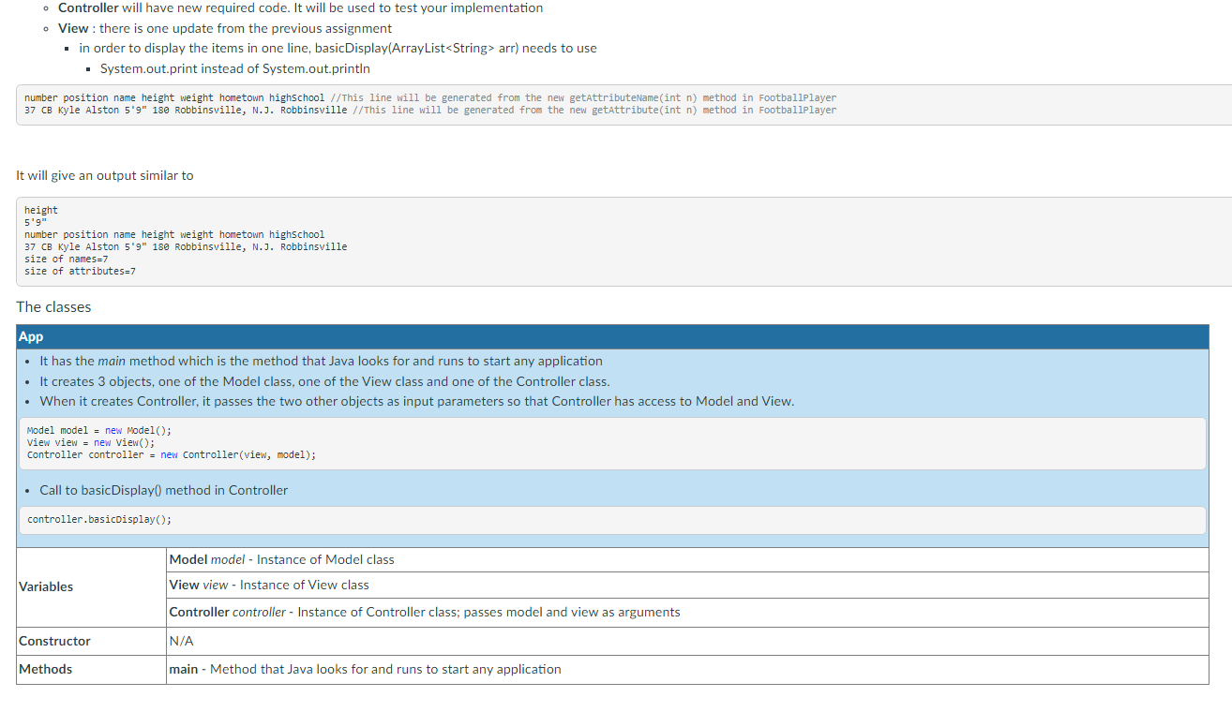Click the Controller controller variable description cell
This screenshot has width=1232, height=712.
pos(687,612)
